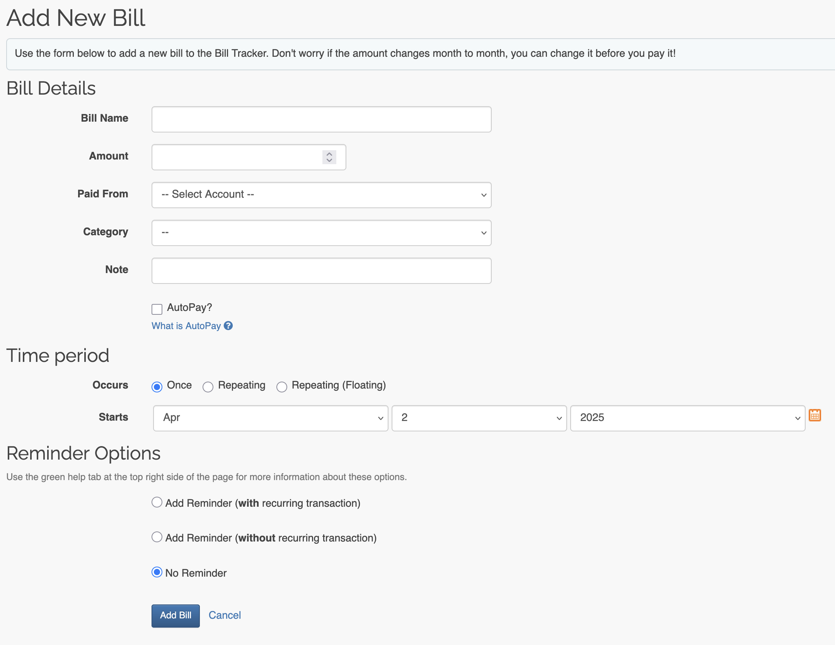The height and width of the screenshot is (645, 835).
Task: Open the Paid From account dropdown
Action: [x=321, y=195]
